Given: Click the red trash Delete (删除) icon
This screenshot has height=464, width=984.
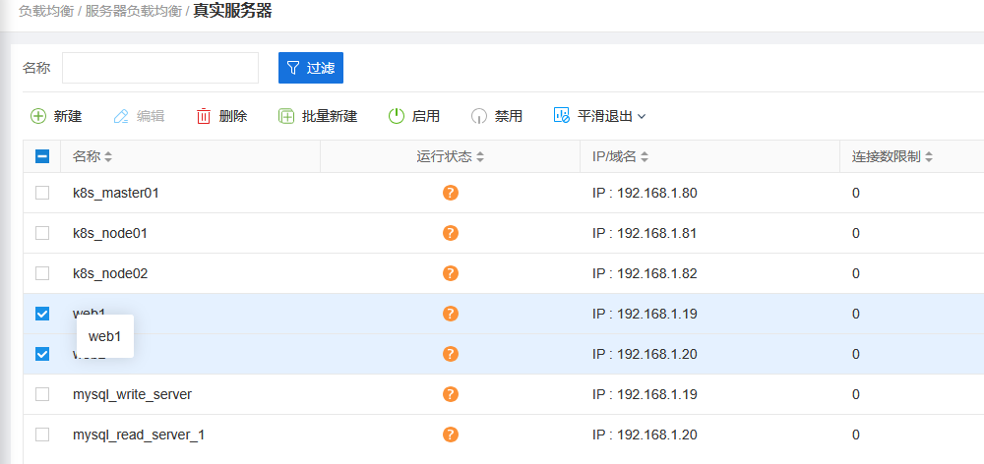Looking at the screenshot, I should [204, 116].
